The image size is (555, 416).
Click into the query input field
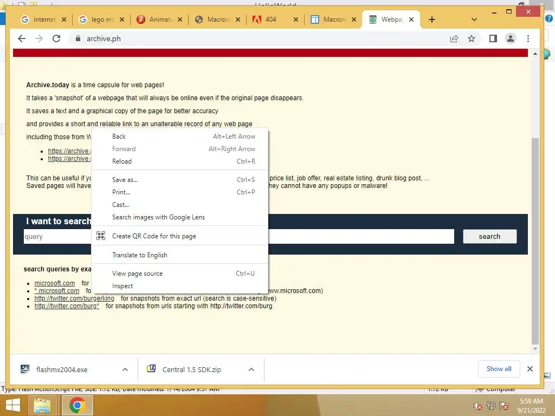(239, 236)
